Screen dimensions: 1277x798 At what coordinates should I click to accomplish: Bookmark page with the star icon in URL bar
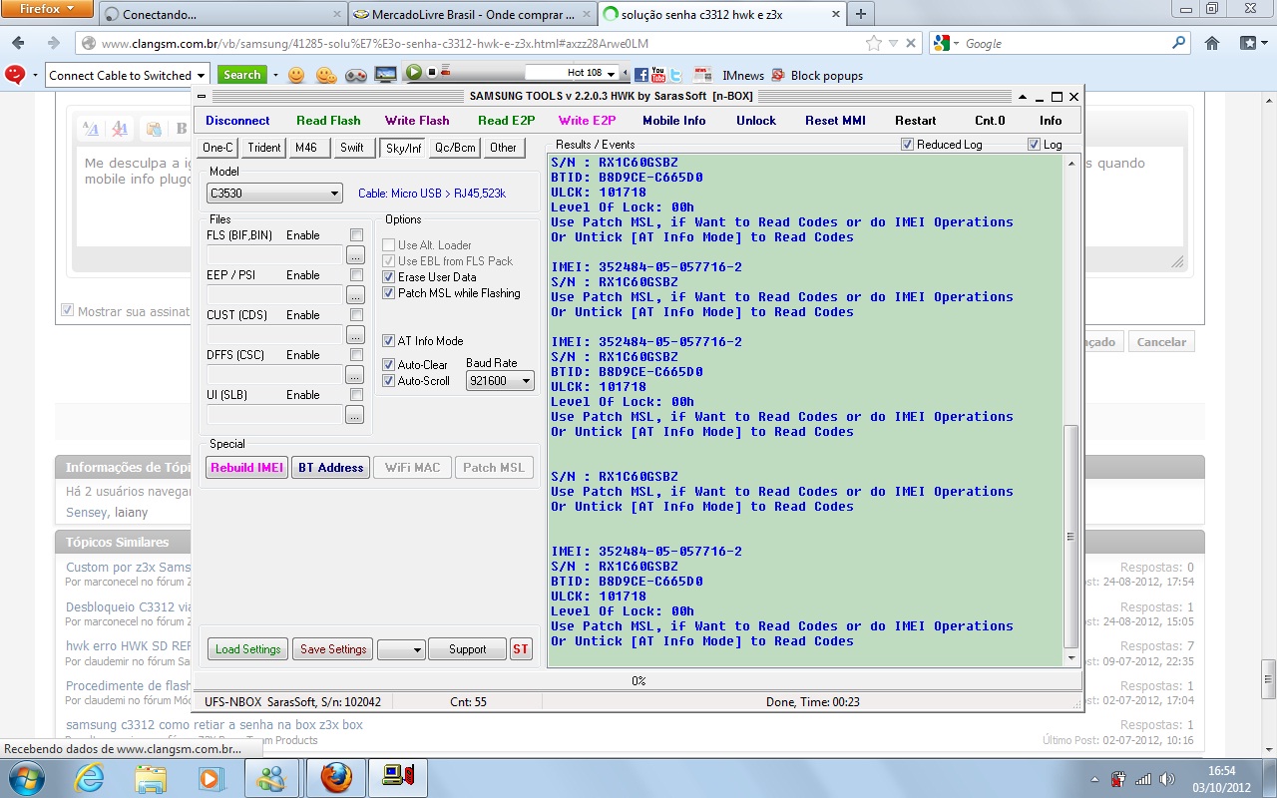point(874,44)
